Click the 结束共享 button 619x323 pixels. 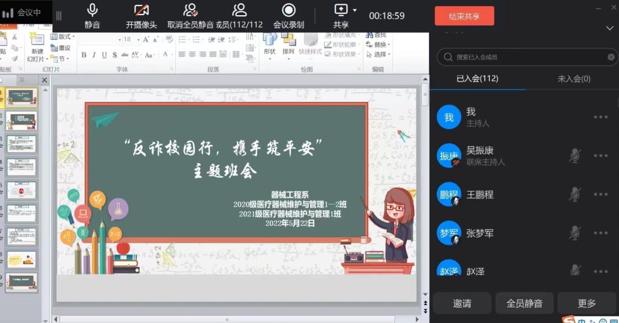464,16
